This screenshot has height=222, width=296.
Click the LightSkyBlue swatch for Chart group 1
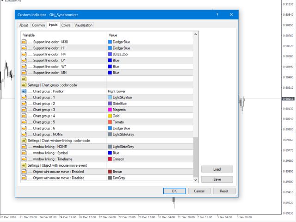pyautogui.click(x=110, y=98)
